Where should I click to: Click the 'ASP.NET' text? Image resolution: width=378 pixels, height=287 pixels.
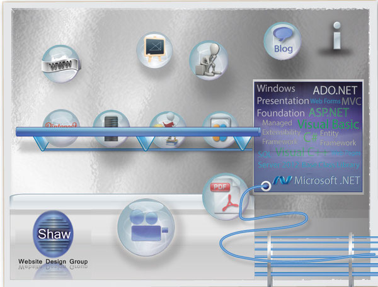(329, 113)
